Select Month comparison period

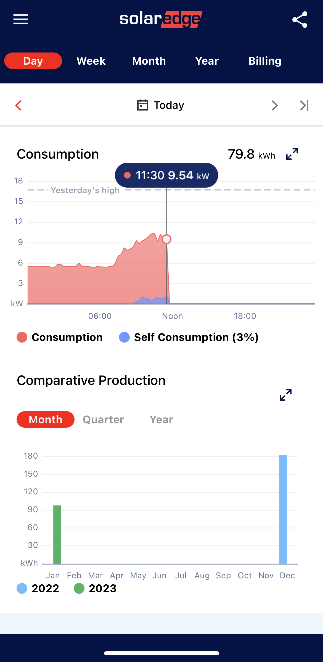click(46, 420)
